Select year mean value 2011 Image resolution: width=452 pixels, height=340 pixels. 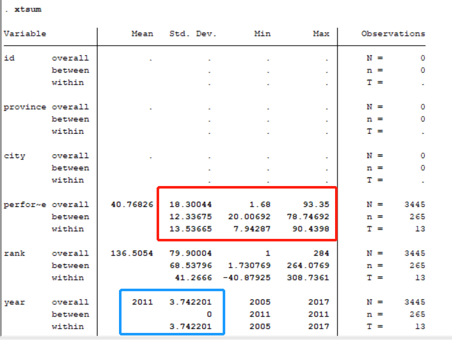tap(142, 302)
